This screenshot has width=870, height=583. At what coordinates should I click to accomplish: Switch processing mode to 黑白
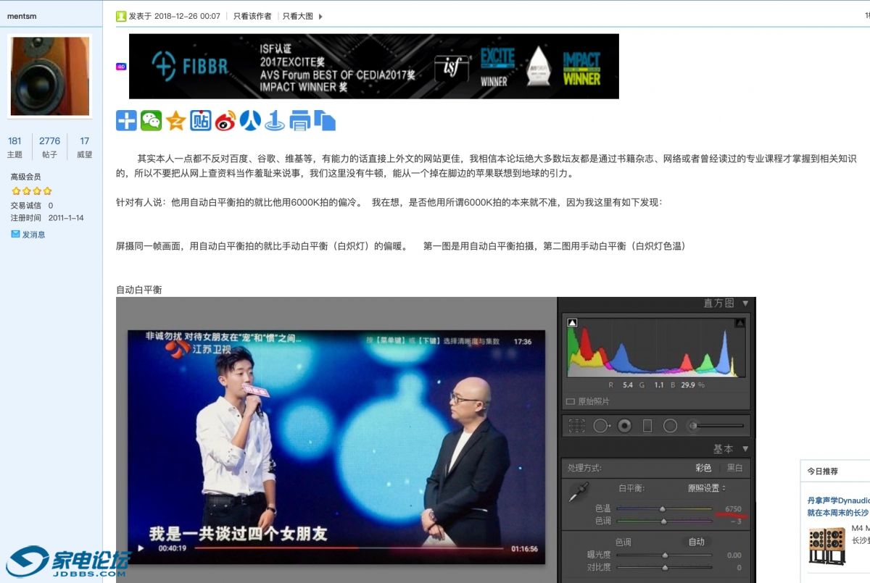point(734,469)
